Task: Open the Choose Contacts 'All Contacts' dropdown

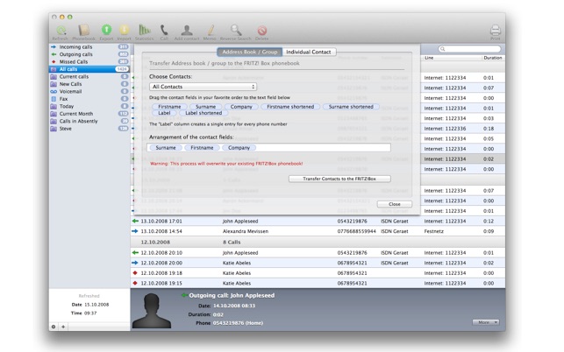Action: coord(203,87)
